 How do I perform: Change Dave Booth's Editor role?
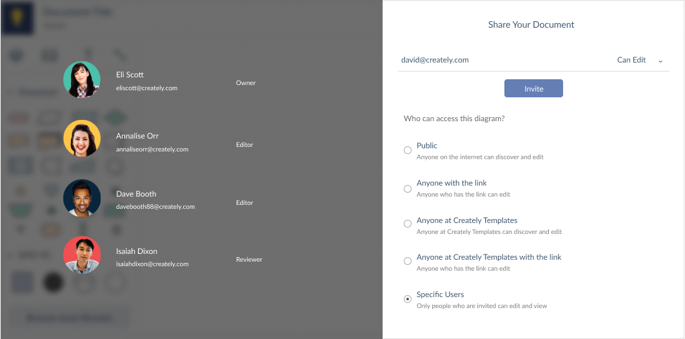pos(244,203)
